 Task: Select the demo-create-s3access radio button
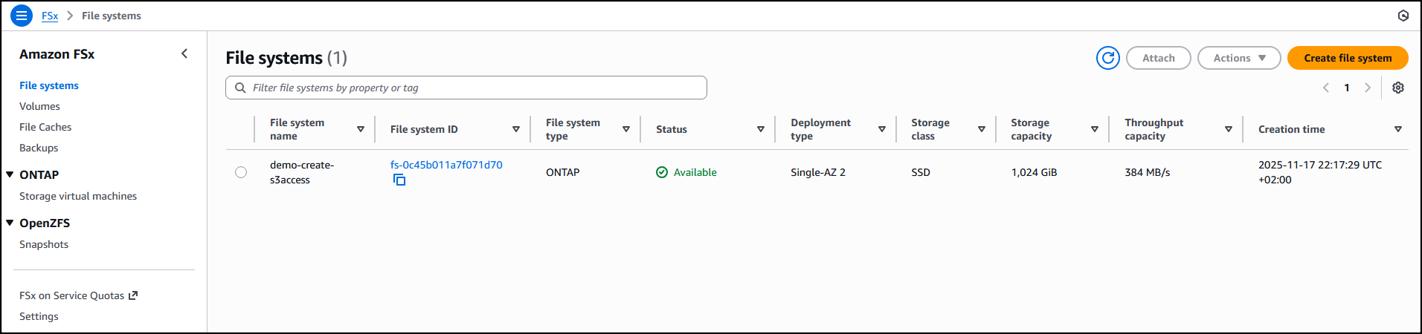click(x=241, y=172)
